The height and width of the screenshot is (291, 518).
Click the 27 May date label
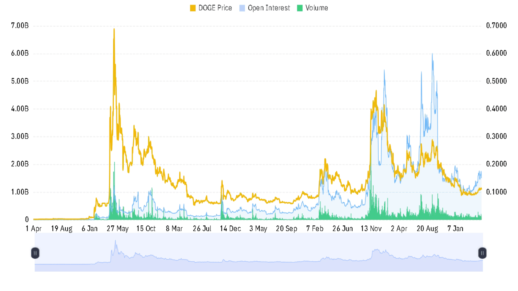(118, 229)
